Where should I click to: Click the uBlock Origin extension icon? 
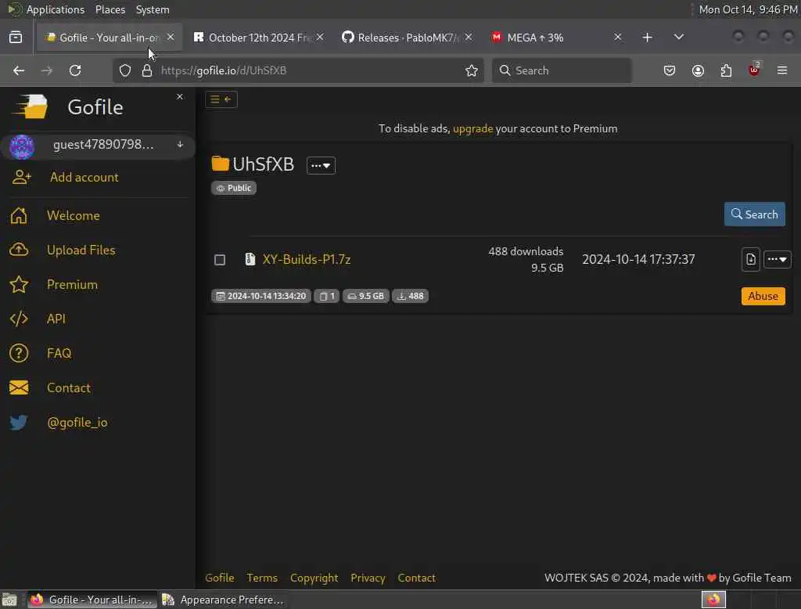click(x=754, y=70)
